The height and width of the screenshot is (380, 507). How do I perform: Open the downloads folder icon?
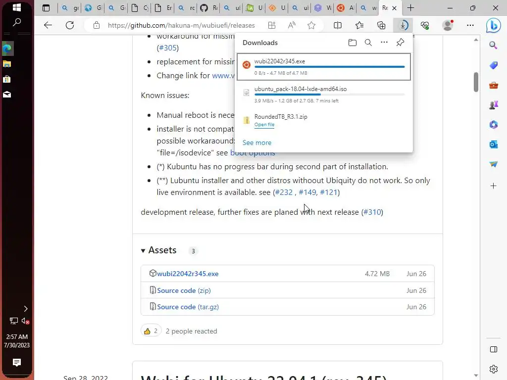tap(353, 43)
